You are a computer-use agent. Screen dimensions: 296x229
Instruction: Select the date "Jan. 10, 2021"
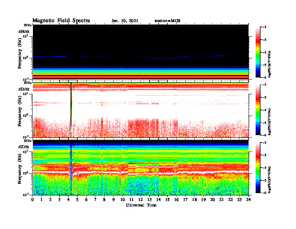tap(125, 21)
